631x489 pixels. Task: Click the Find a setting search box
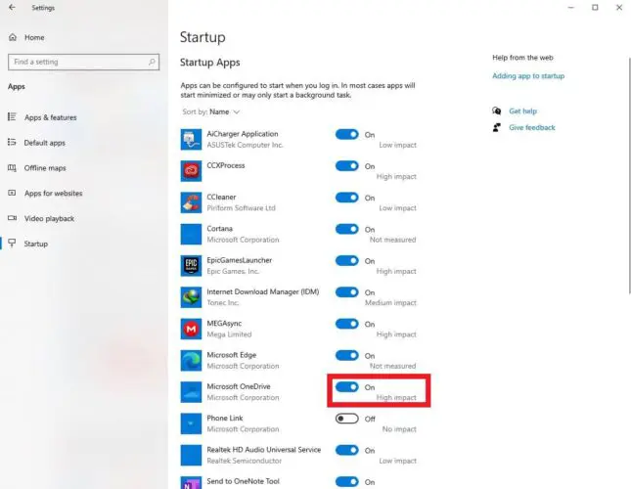[84, 62]
